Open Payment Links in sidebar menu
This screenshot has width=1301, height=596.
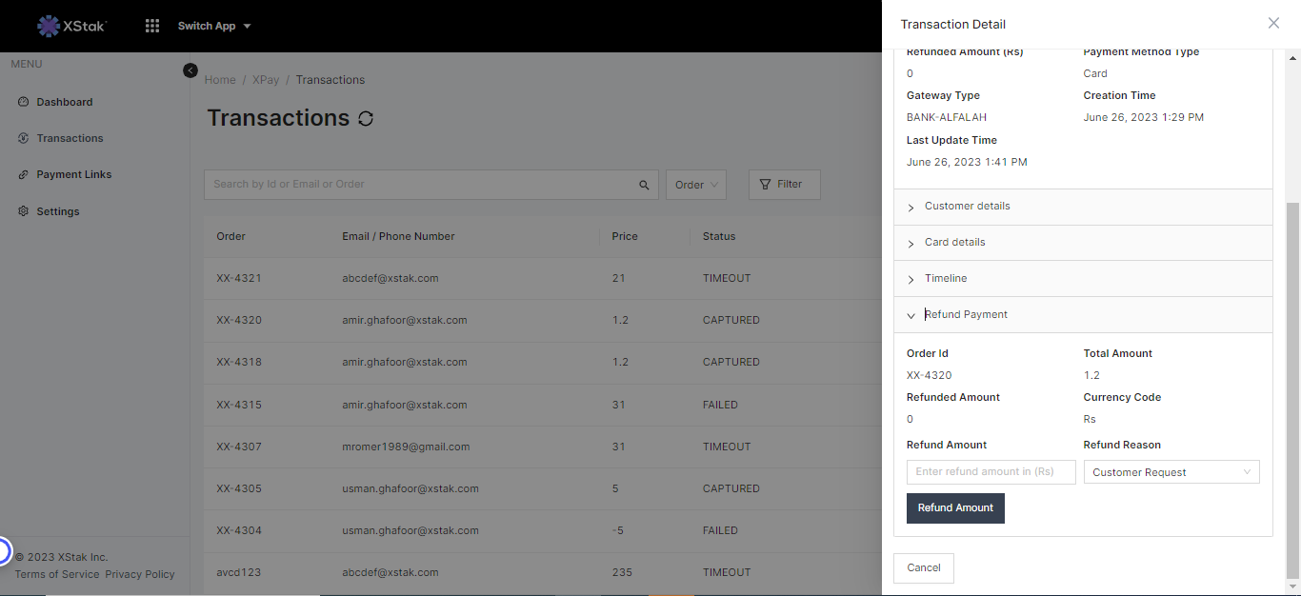click(73, 174)
